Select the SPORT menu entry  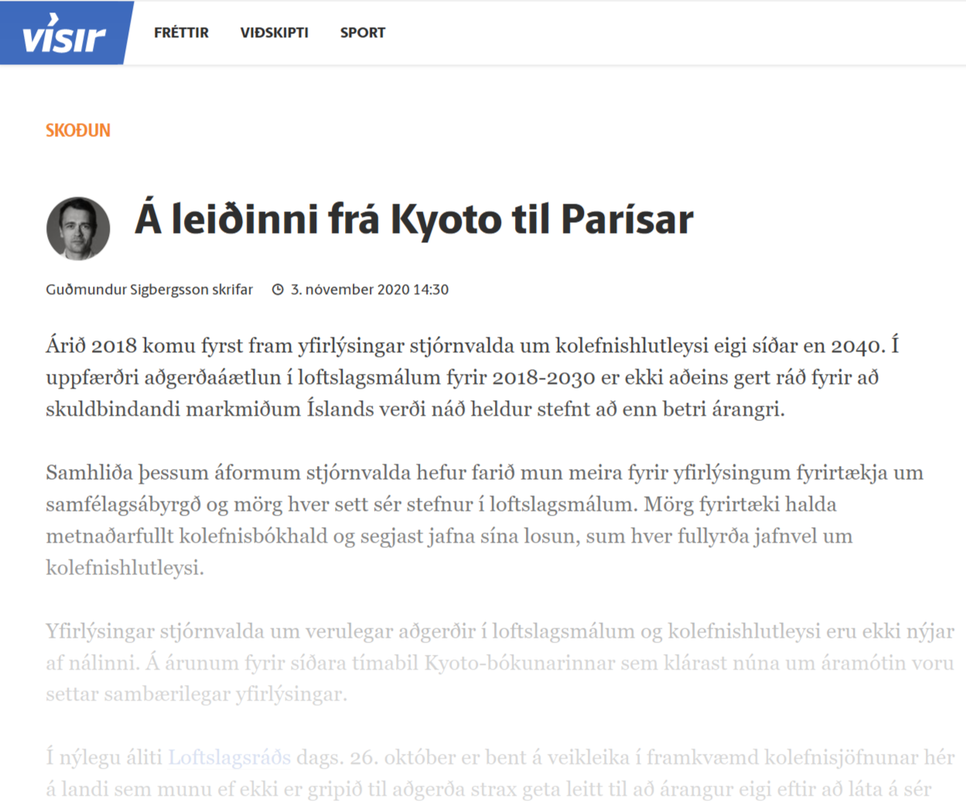click(x=361, y=33)
